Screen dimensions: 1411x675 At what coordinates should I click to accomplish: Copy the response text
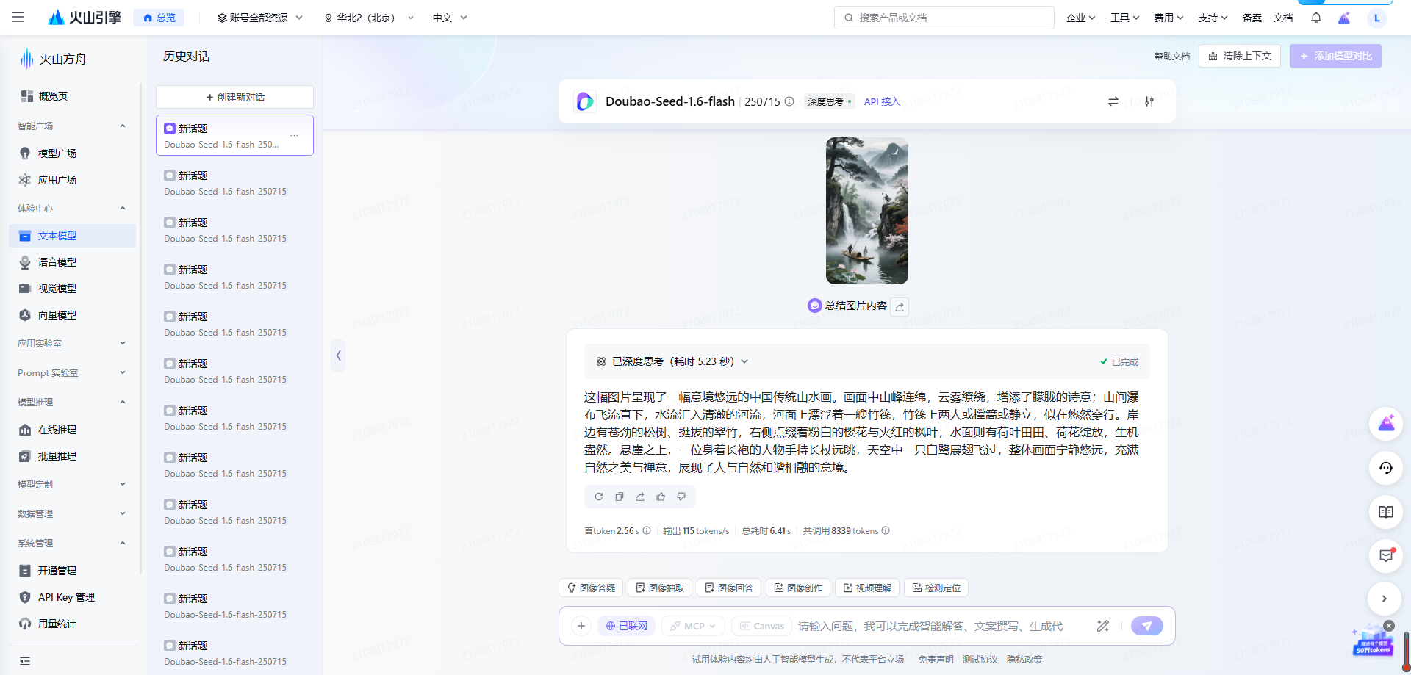point(620,497)
